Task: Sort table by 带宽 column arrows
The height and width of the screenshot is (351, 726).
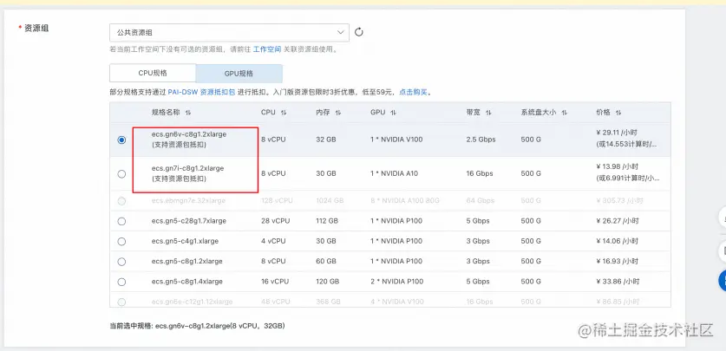Action: (488, 113)
